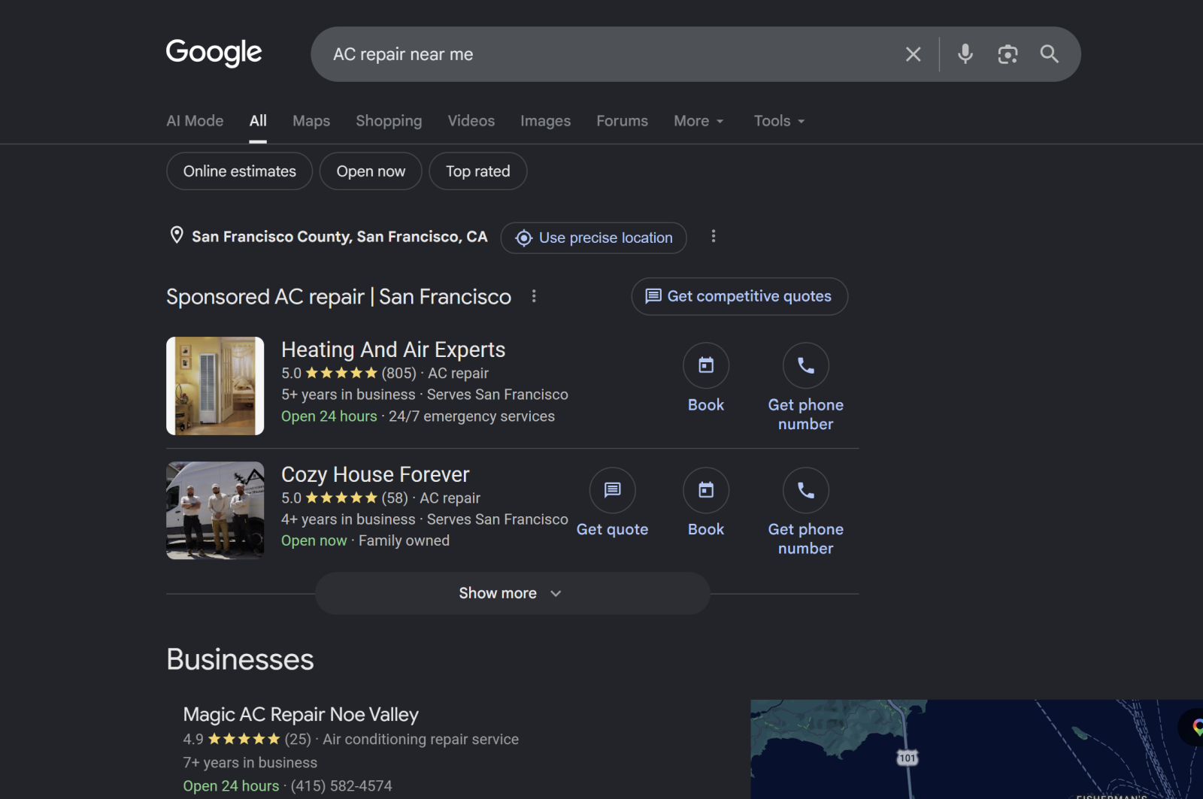Open Magic AC Repair Noe Valley listing

(301, 714)
